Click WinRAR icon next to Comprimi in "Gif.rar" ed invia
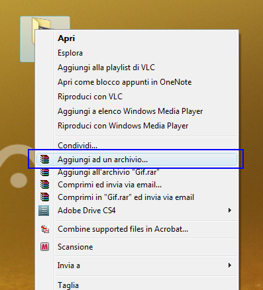Viewport: 263px width, 290px height. (x=44, y=197)
